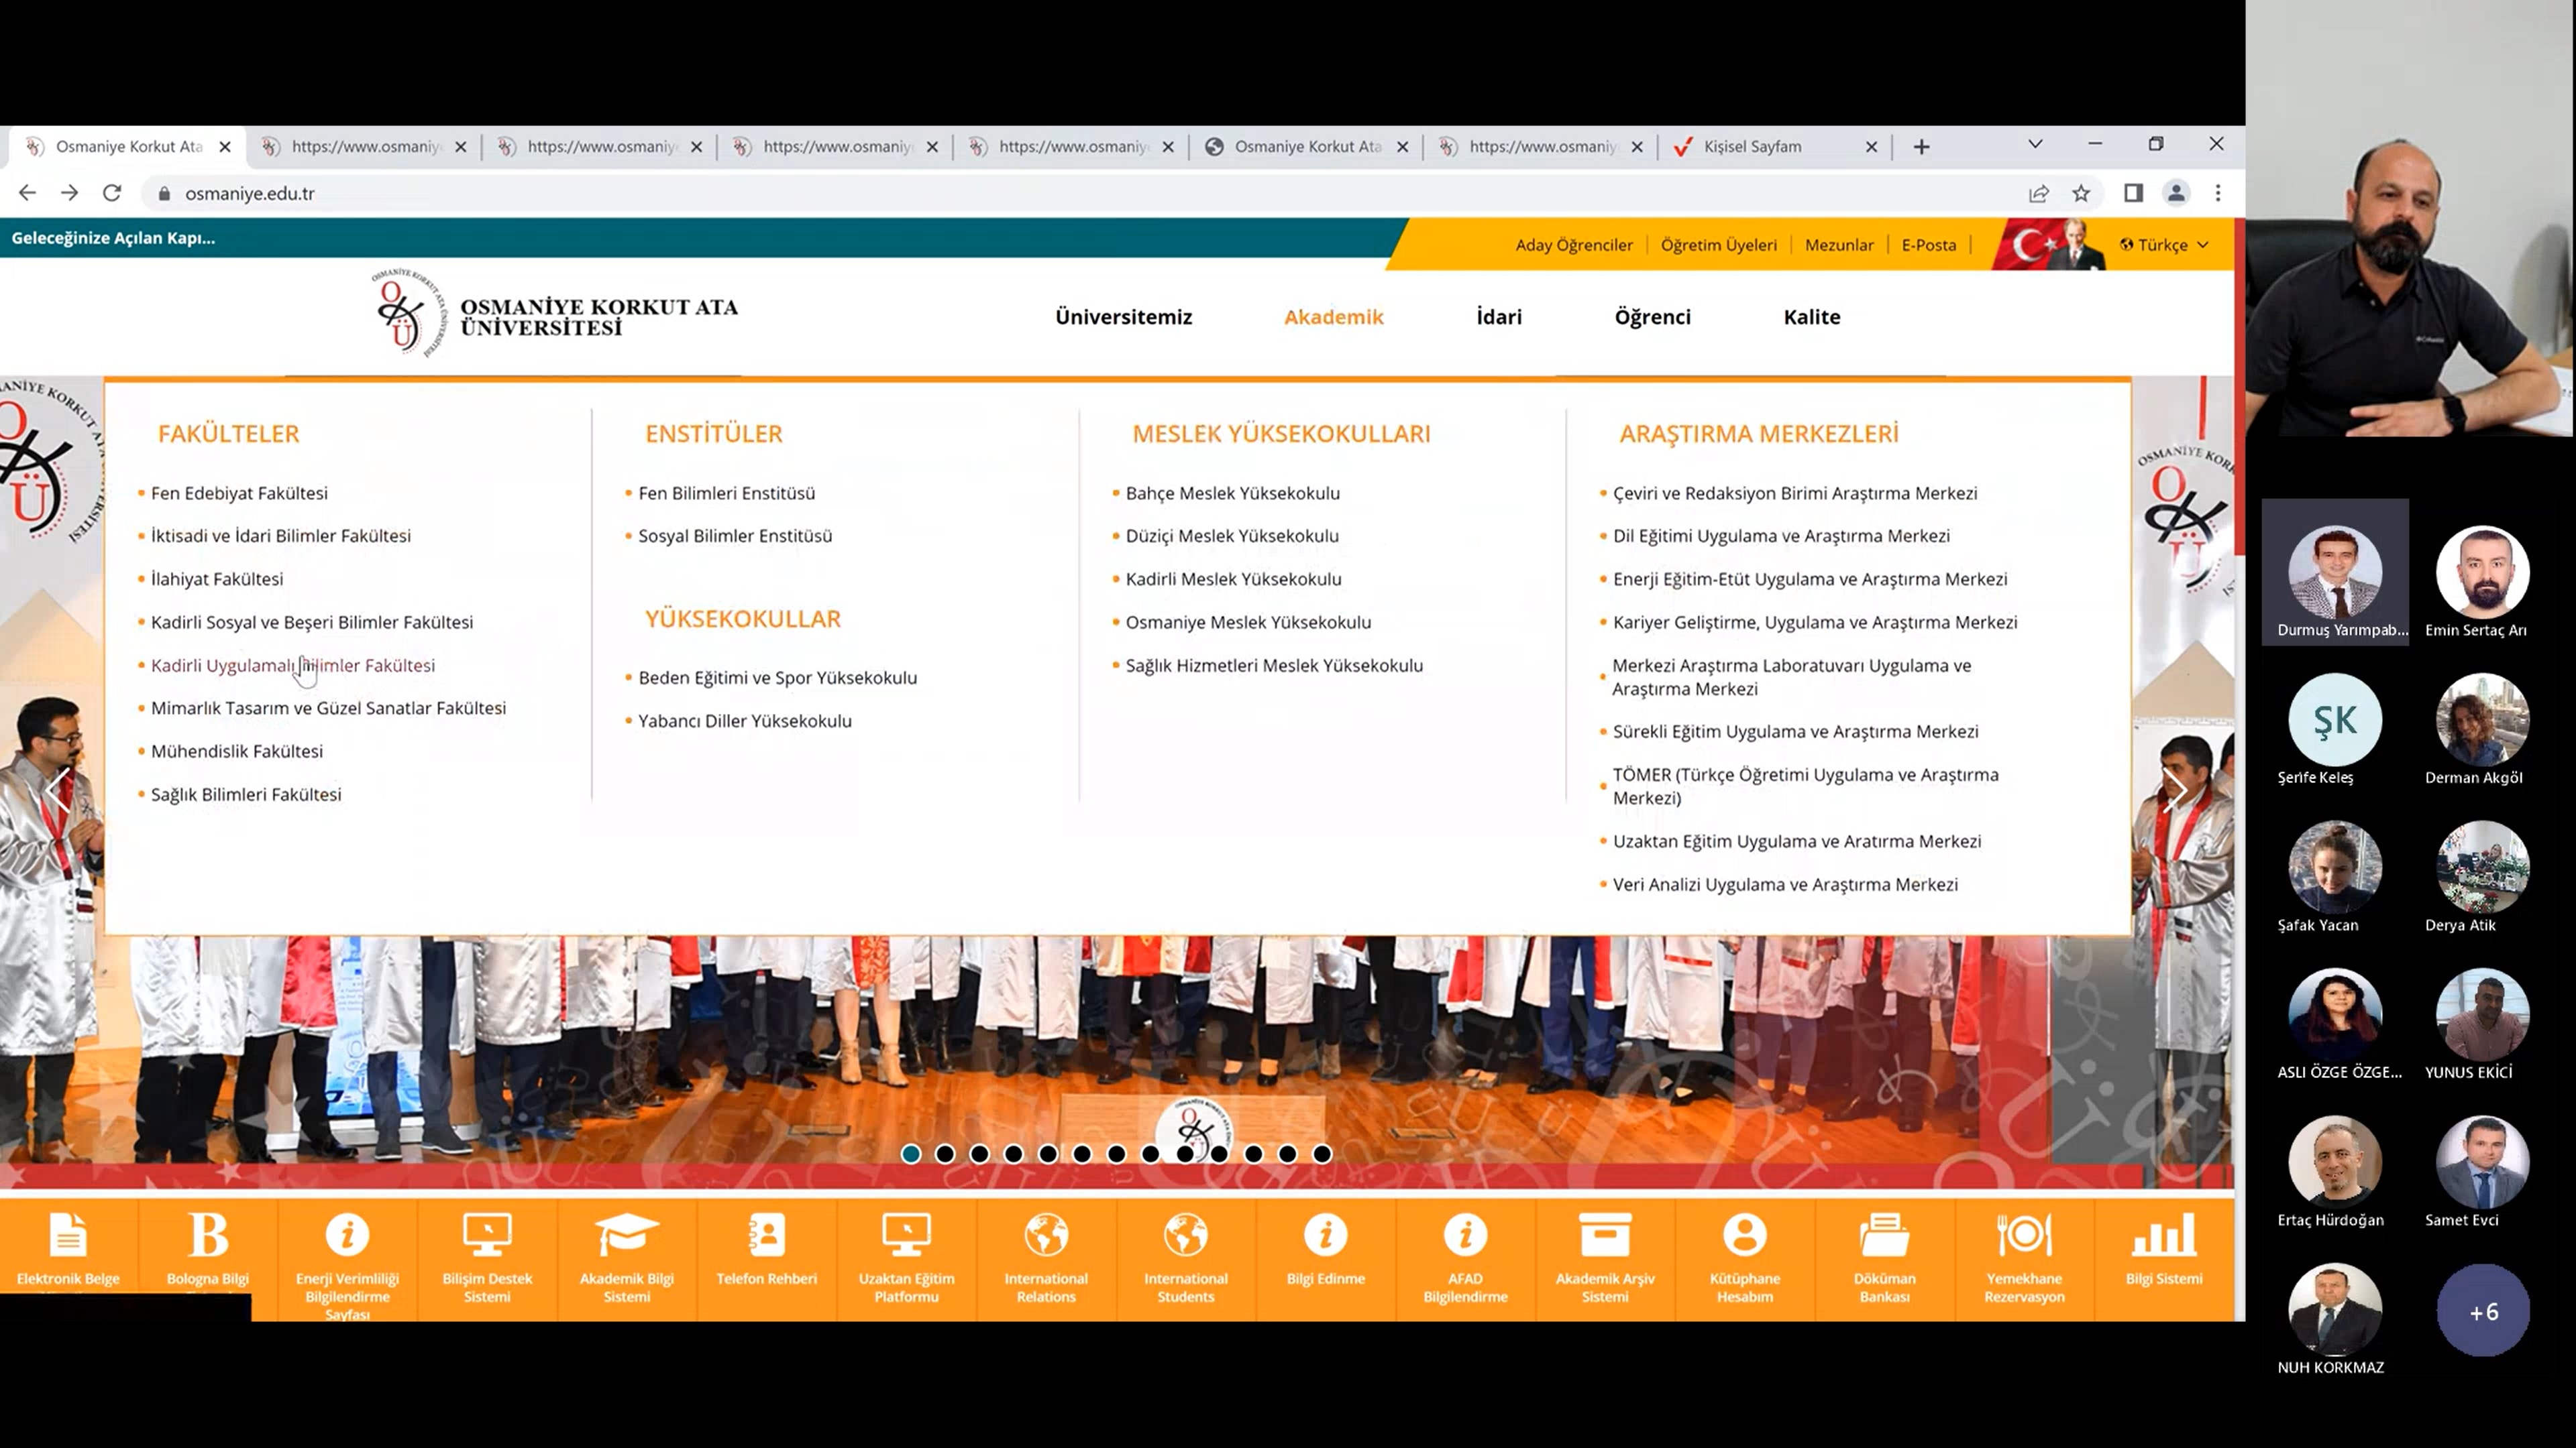Open Kütüphane Hesabım icon

pos(1745,1235)
